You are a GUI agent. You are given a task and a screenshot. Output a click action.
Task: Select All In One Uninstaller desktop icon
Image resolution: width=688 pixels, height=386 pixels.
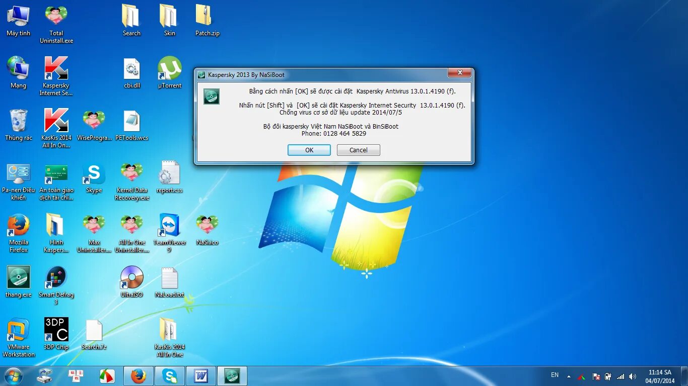(131, 233)
